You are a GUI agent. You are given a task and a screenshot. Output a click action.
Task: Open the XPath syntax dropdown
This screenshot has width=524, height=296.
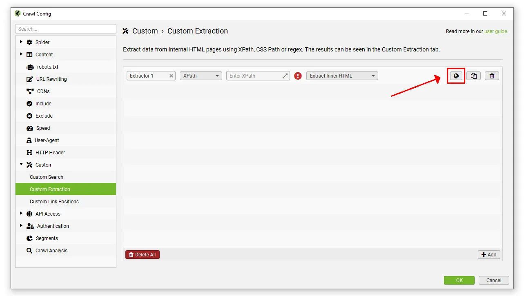[201, 76]
